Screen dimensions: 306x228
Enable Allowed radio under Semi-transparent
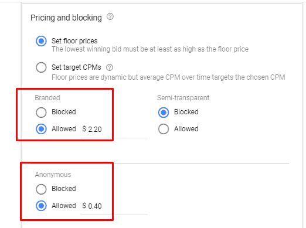[x=164, y=129]
